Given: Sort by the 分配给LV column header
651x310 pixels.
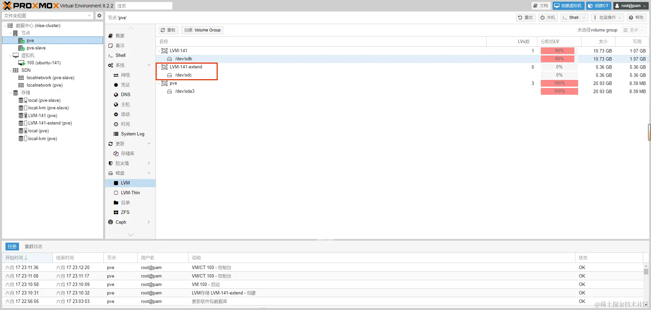Looking at the screenshot, I should 559,42.
